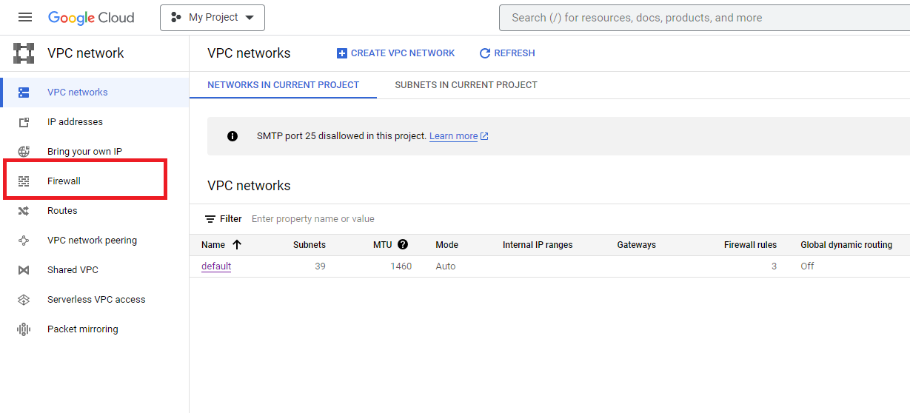This screenshot has height=413, width=910.
Task: Click the MTU value 1460
Action: coord(401,266)
